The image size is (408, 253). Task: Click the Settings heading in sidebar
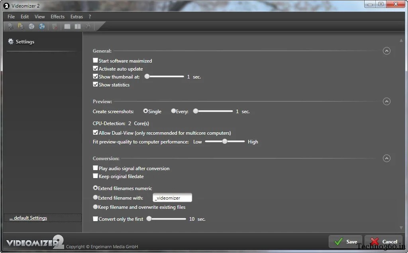(25, 42)
